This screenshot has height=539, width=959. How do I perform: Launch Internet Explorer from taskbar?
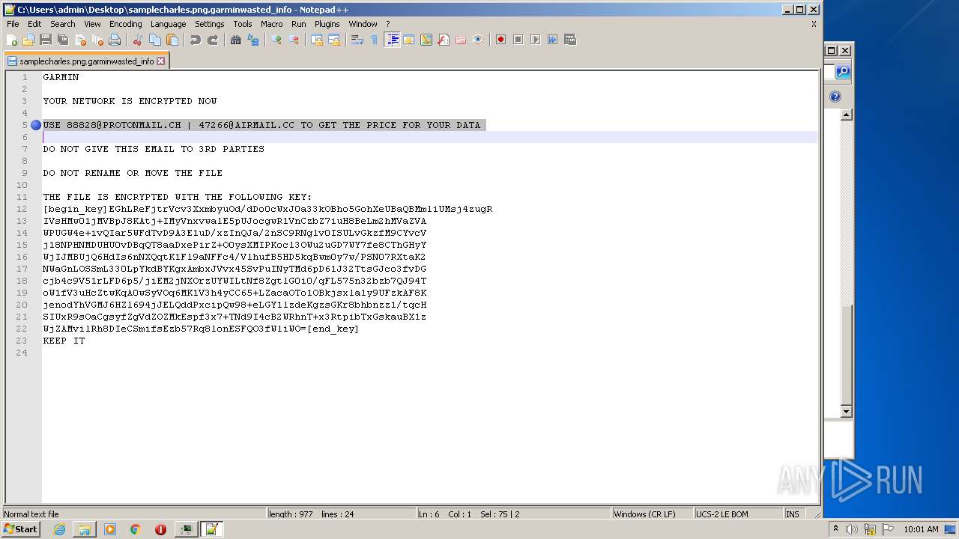[59, 529]
